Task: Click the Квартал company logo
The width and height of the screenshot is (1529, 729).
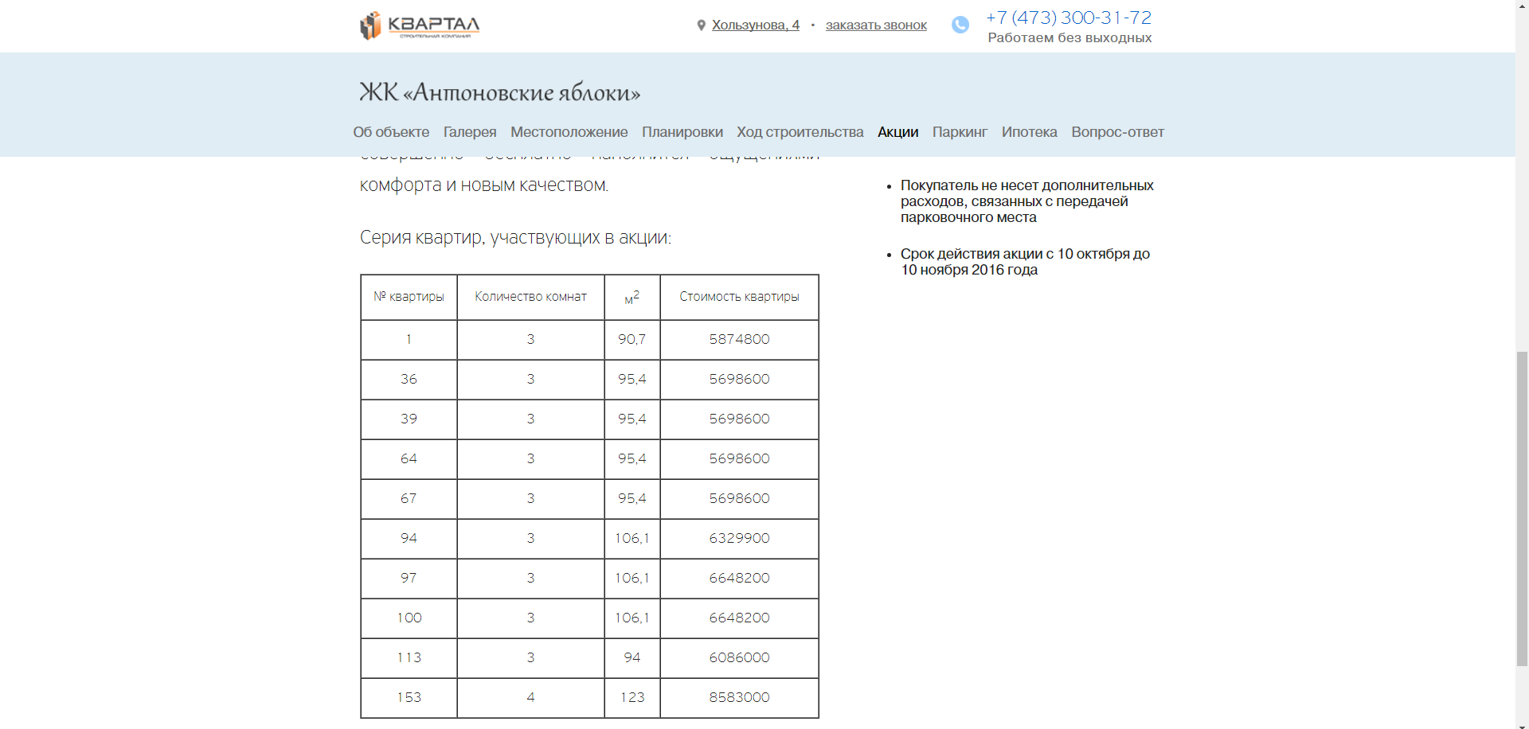Action: [420, 25]
